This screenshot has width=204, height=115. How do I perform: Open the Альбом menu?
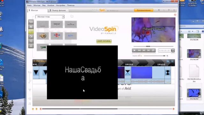tap(51, 5)
